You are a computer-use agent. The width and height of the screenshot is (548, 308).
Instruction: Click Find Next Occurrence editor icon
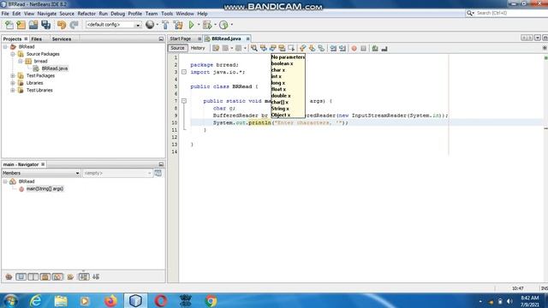(272, 48)
